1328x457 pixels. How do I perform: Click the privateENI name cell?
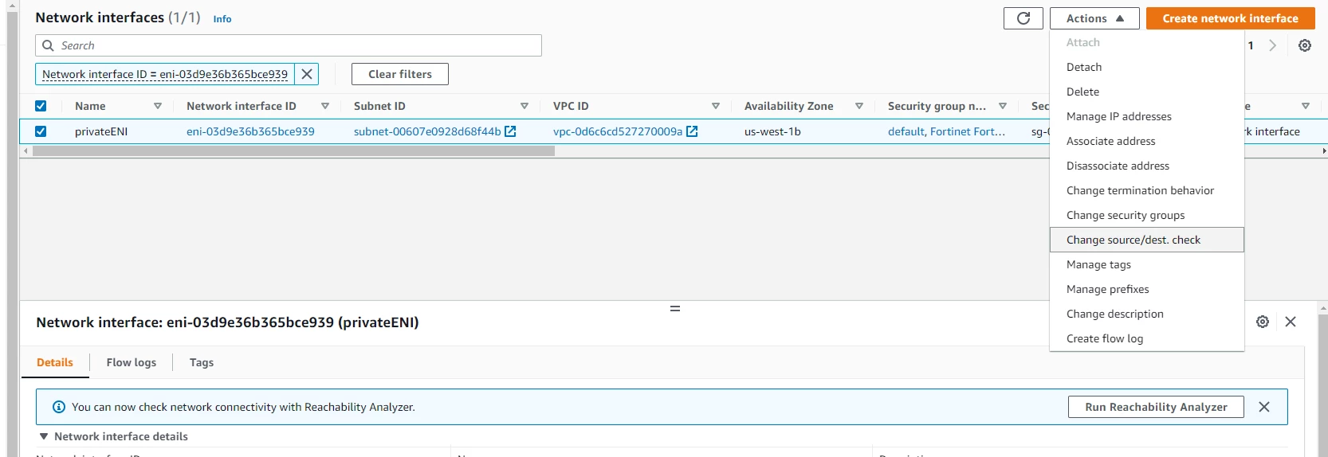click(101, 131)
